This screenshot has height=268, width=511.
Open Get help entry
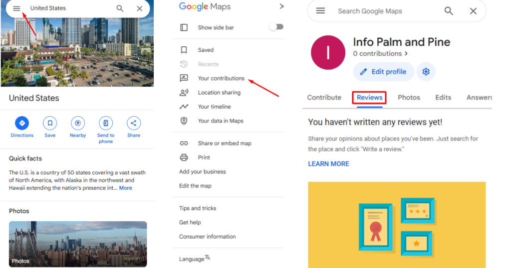(x=190, y=223)
